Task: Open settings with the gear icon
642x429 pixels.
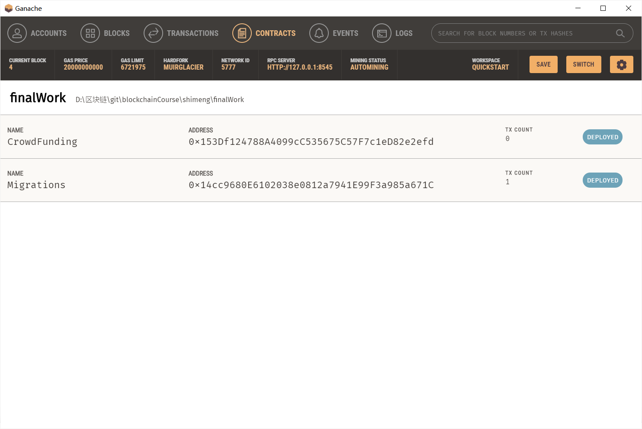Action: (x=621, y=64)
